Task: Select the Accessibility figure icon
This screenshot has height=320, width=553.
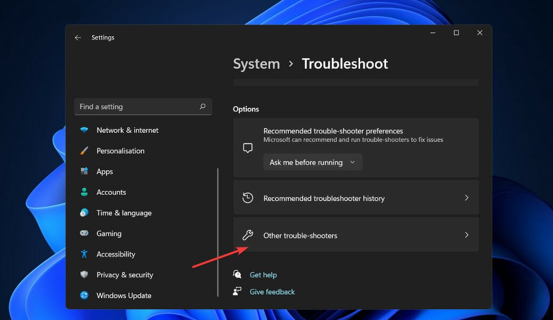Action: point(86,254)
